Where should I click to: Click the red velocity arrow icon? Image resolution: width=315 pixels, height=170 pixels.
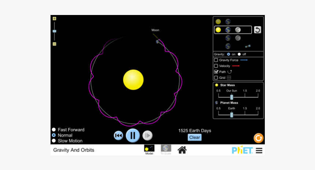click(x=236, y=66)
